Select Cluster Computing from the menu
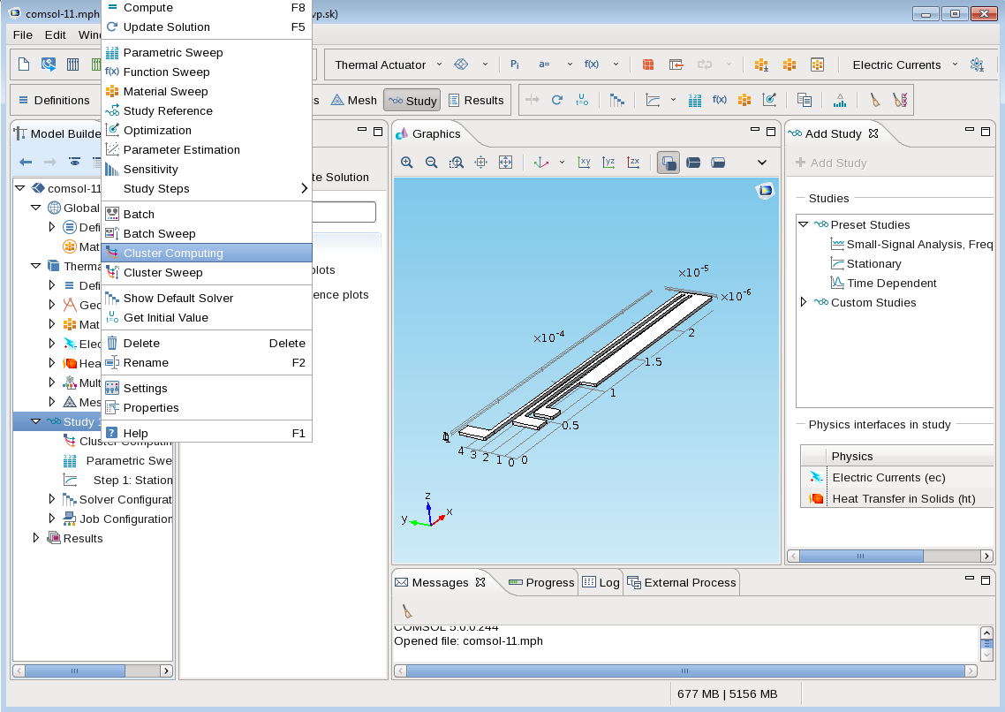 point(173,254)
